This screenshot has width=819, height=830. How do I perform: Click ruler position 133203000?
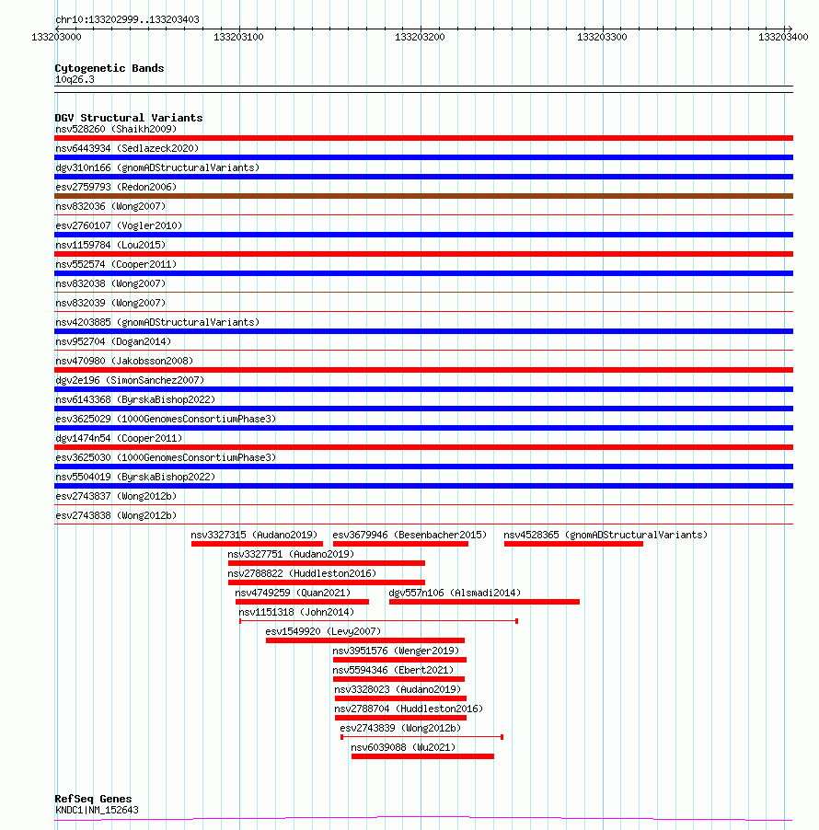pyautogui.click(x=57, y=37)
